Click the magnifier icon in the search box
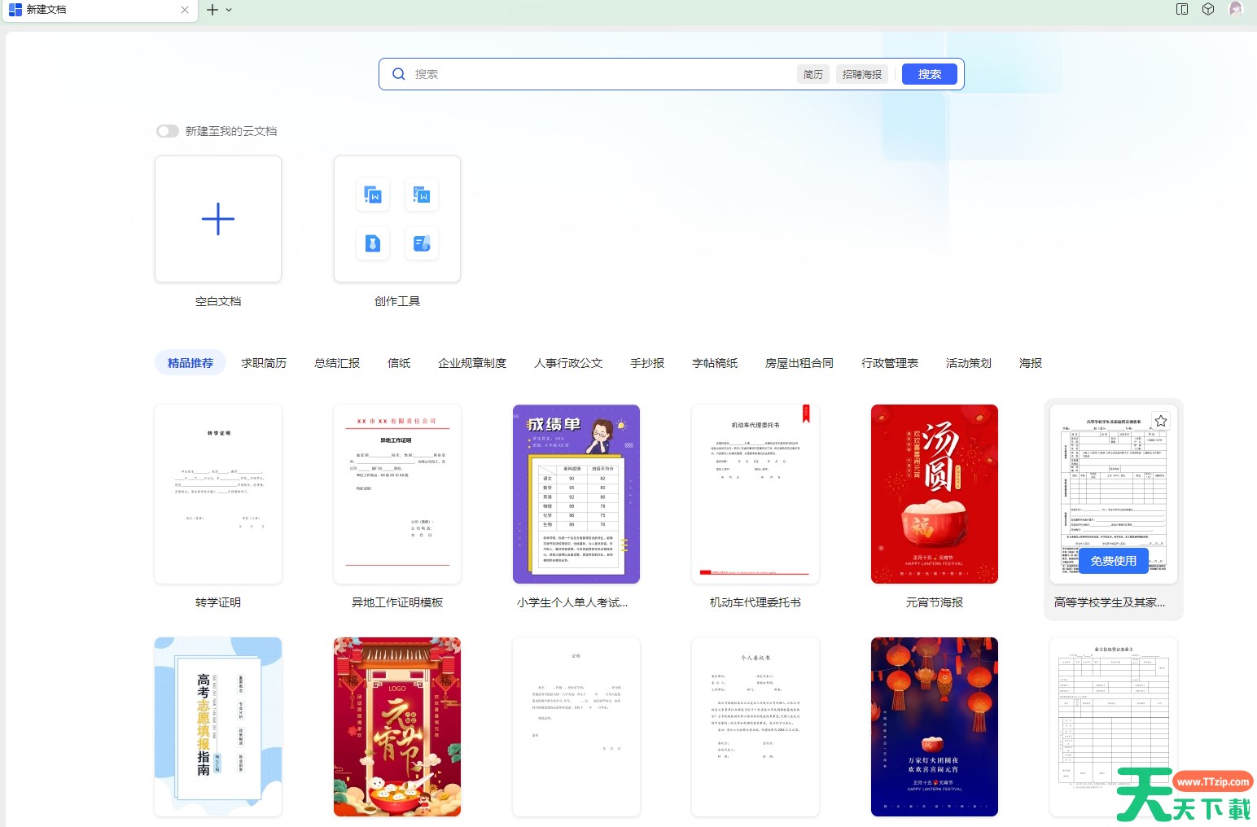 399,74
